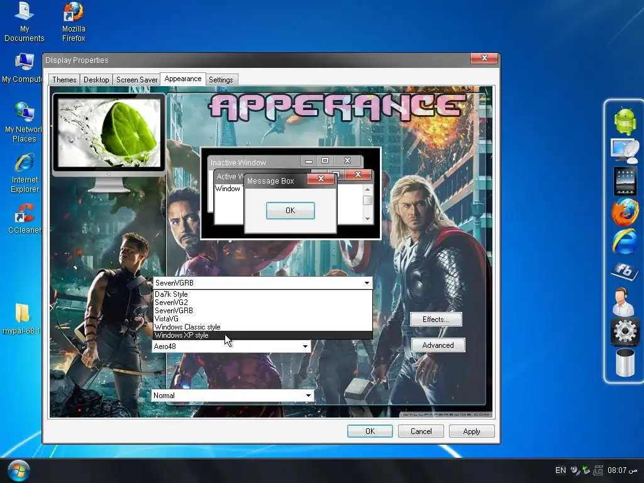
Task: Click the monitor with satellite dish dock icon
Action: (625, 151)
